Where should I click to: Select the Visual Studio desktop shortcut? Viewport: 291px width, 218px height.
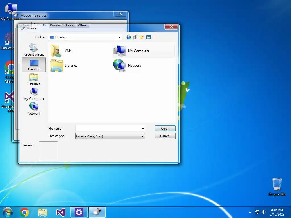point(8,102)
